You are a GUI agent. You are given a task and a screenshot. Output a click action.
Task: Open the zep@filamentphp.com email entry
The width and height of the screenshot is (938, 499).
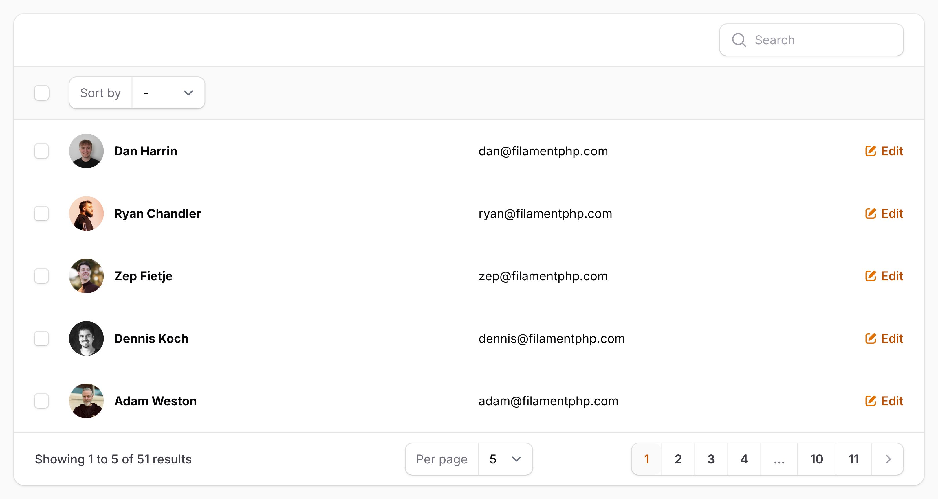coord(543,276)
